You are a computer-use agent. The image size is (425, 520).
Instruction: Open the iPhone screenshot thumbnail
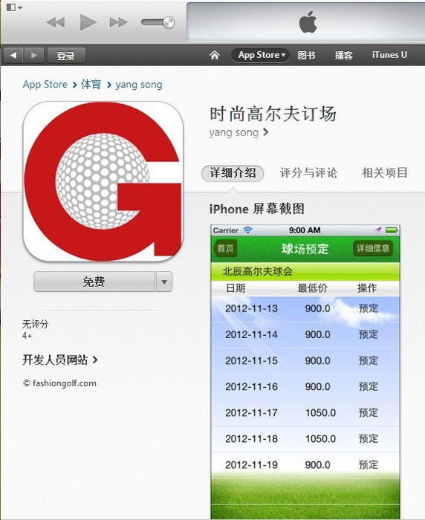305,371
